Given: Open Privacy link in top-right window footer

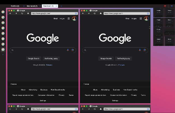Looking at the screenshot, I should 134,95.
